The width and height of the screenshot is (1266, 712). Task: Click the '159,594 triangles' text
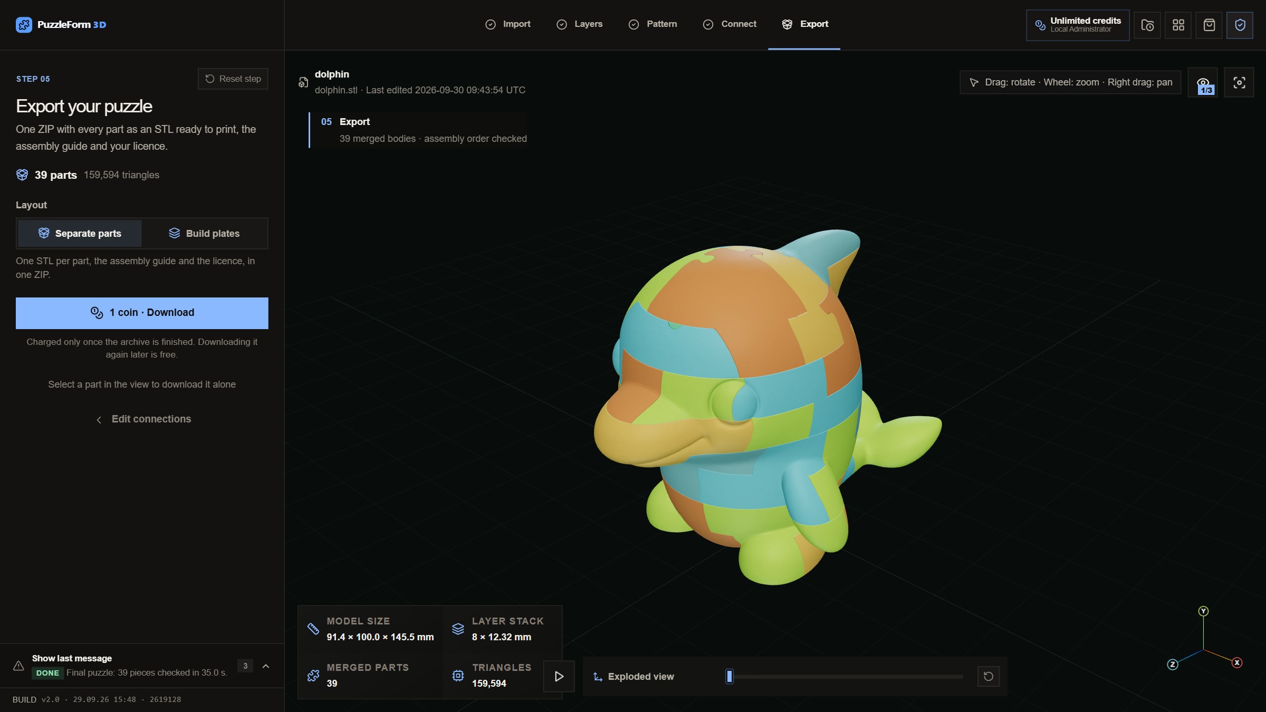pyautogui.click(x=121, y=175)
